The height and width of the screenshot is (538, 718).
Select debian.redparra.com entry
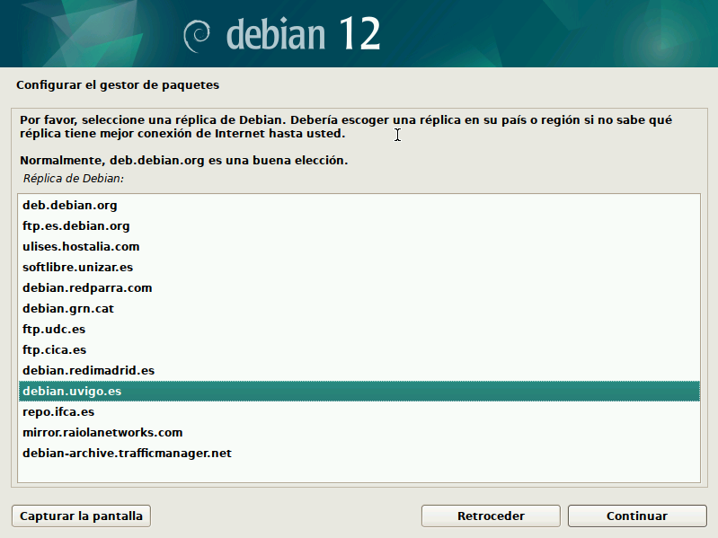(x=87, y=288)
